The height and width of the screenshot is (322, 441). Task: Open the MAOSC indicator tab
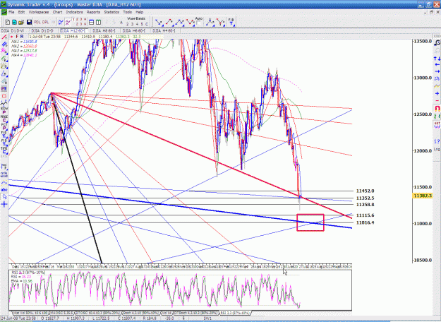tap(61, 313)
